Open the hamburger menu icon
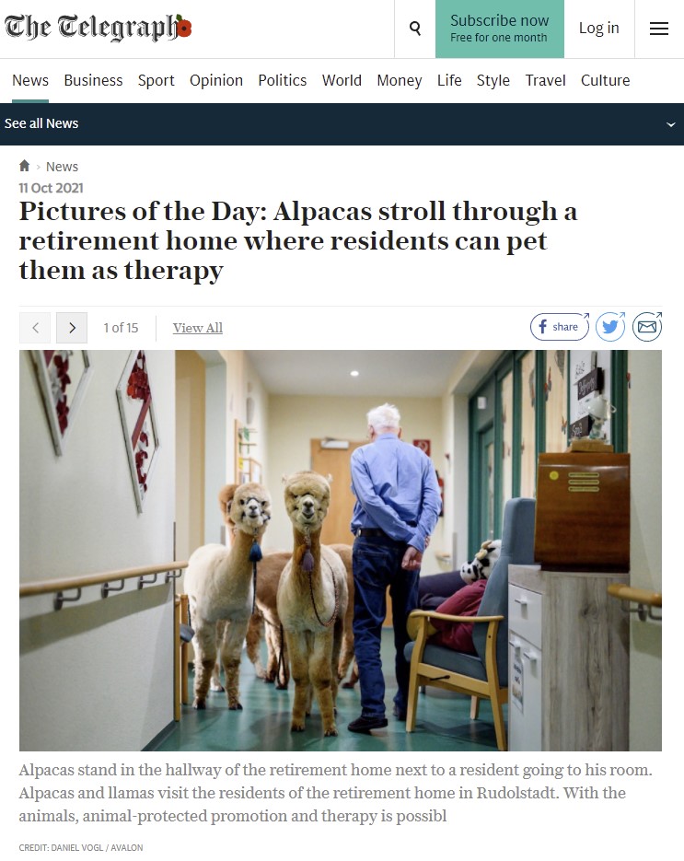This screenshot has height=861, width=684. [659, 29]
